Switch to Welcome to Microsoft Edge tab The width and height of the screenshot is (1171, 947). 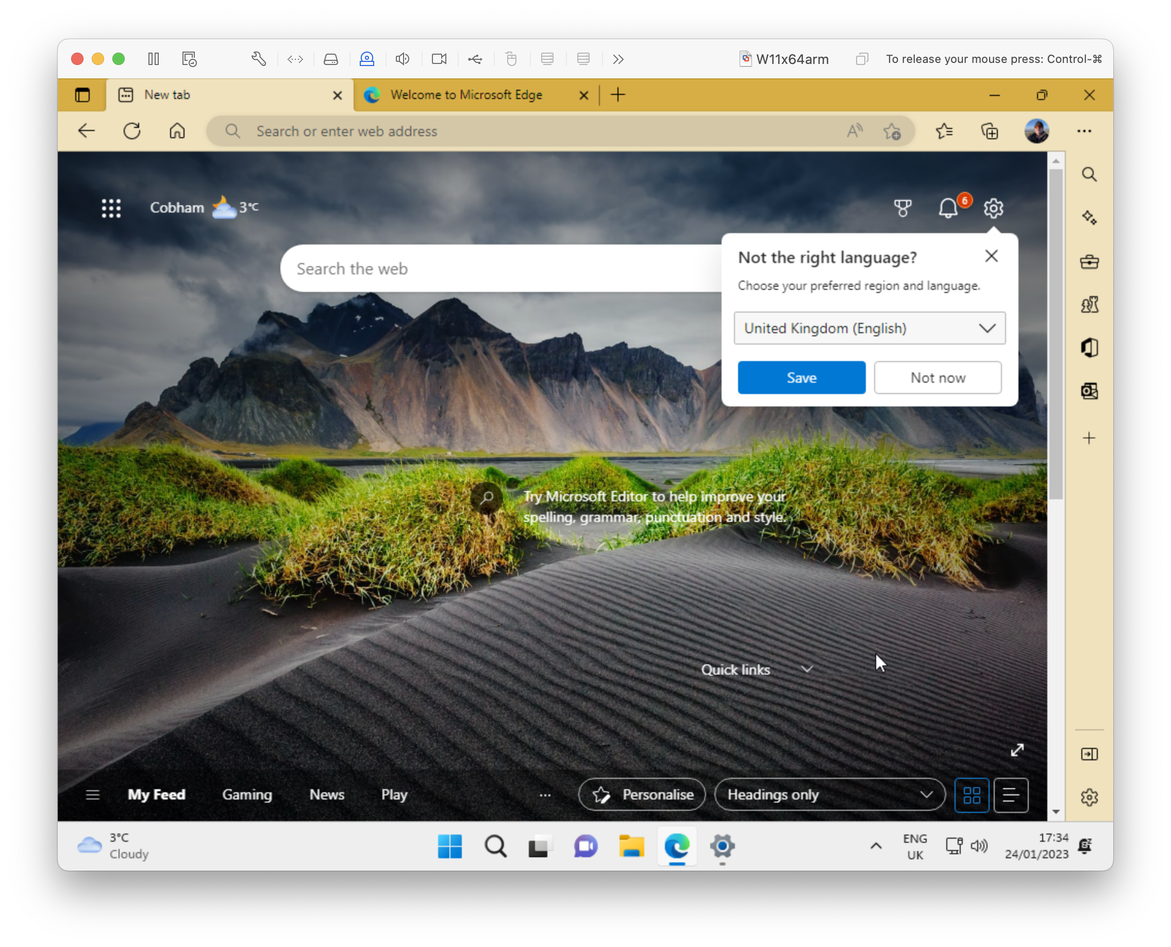pyautogui.click(x=466, y=95)
